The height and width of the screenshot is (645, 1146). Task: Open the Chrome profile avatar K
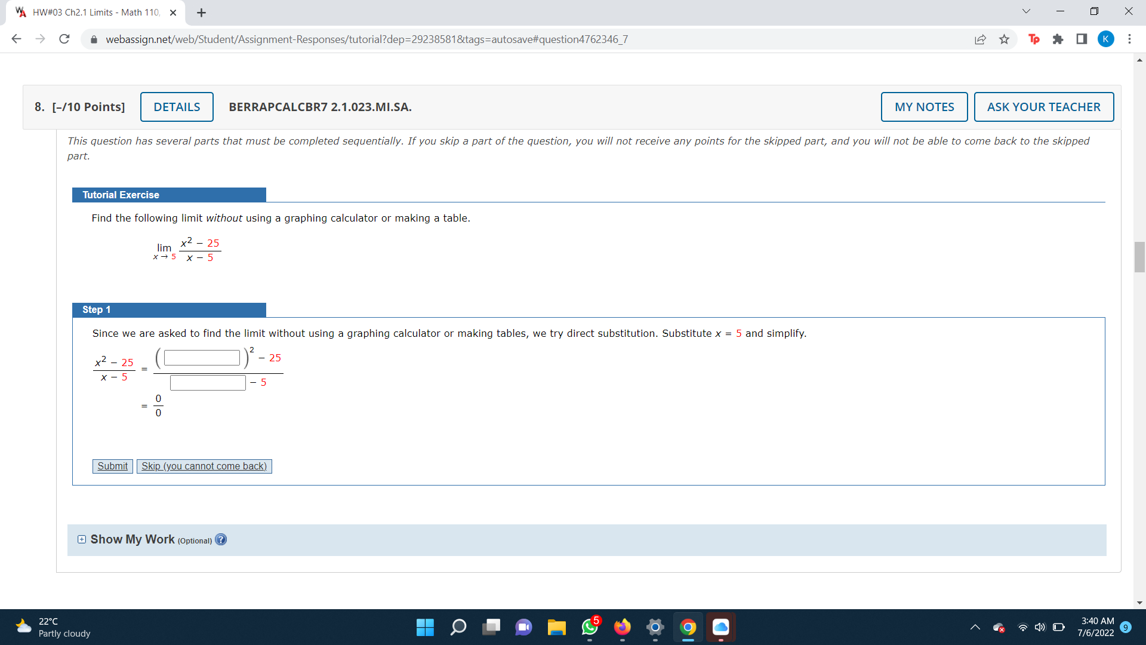[x=1105, y=39]
